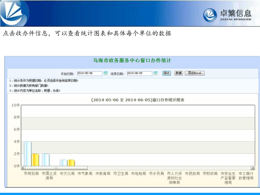Click the 市水务局 axis label
Screen dimensions: 260x195
tap(156, 174)
